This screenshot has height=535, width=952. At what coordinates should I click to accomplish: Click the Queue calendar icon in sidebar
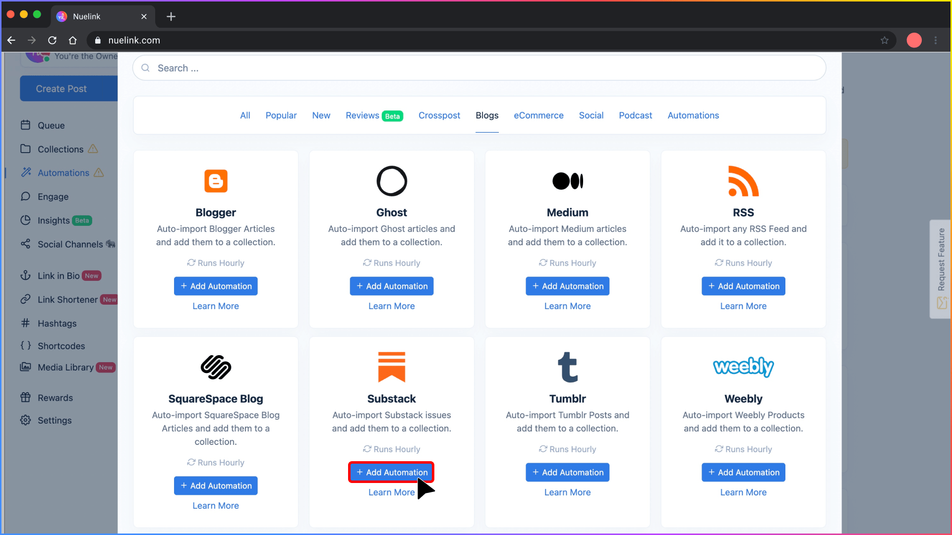coord(26,125)
